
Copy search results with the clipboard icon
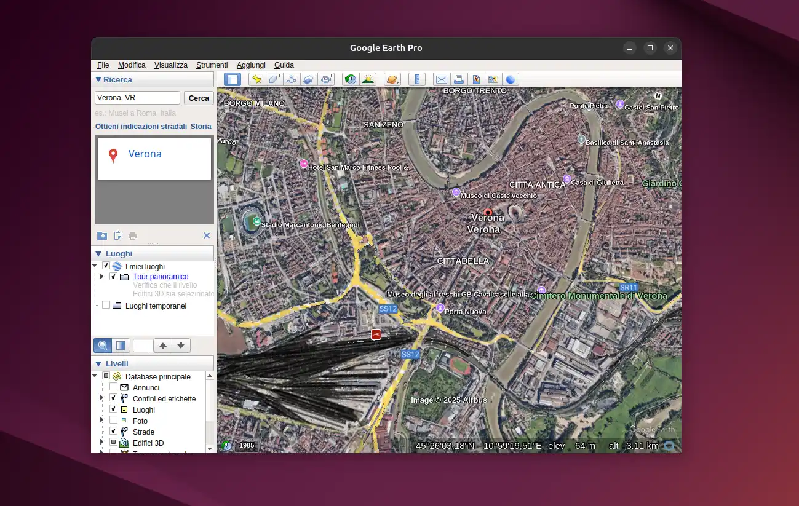[x=117, y=235]
